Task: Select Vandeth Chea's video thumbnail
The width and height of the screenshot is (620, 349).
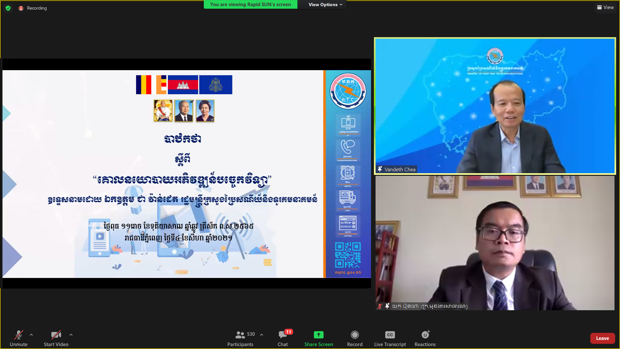Action: coord(495,106)
